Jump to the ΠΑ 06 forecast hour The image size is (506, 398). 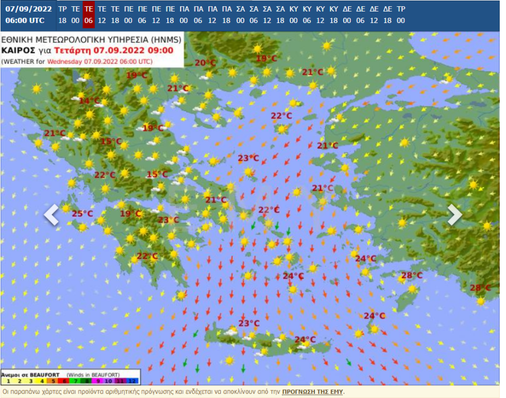pyautogui.click(x=198, y=15)
